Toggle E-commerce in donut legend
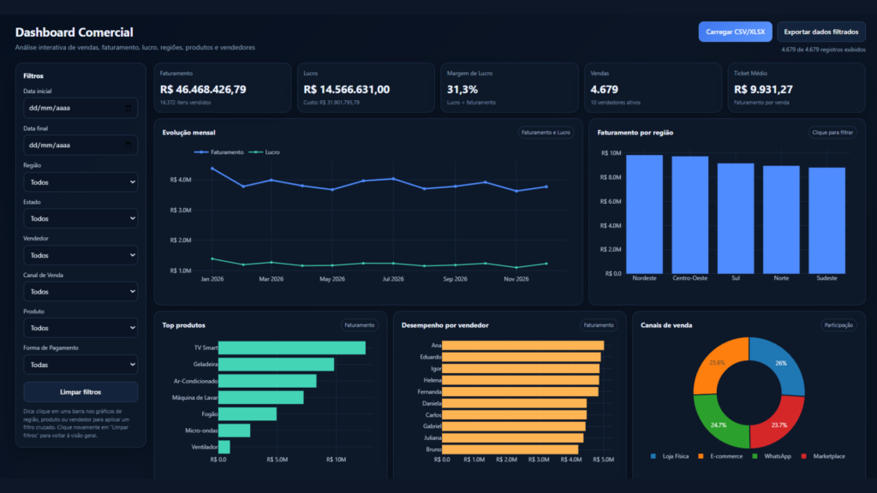 720,456
